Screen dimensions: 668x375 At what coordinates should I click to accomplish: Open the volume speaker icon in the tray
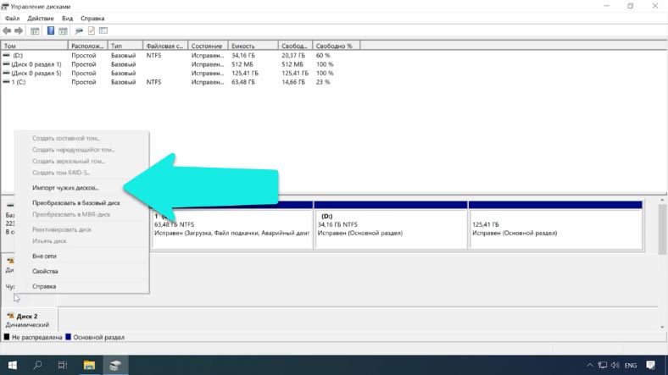[615, 365]
